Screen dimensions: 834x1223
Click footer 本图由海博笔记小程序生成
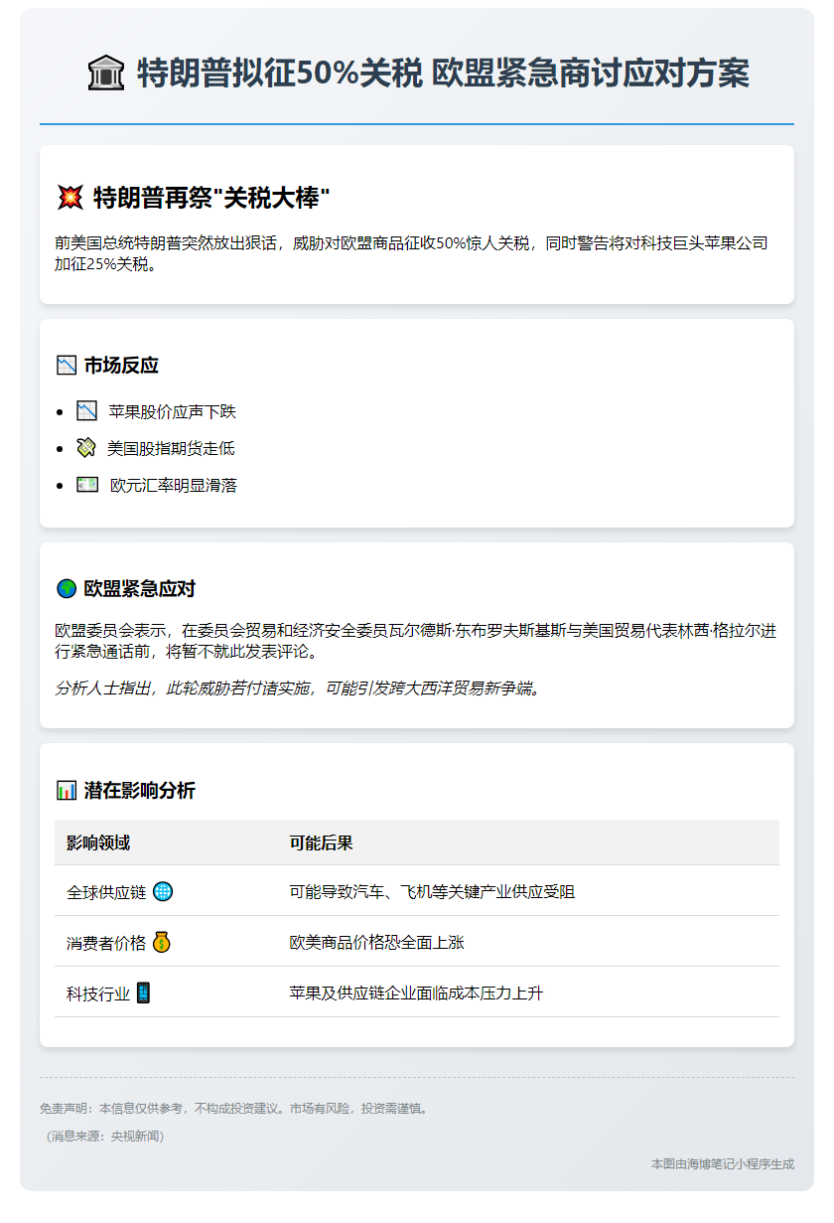[723, 1163]
